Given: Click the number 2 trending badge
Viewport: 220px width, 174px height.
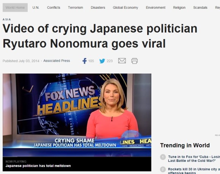Looking at the screenshot, I should [x=163, y=169].
